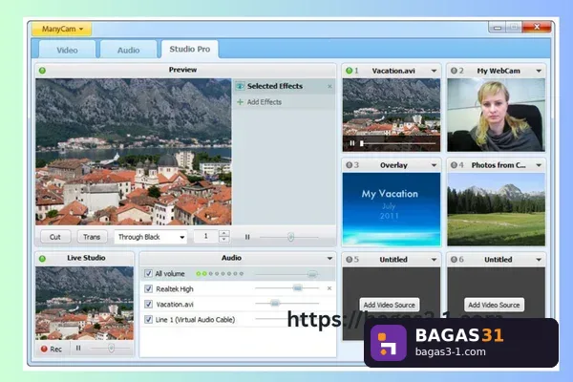The height and width of the screenshot is (382, 573).
Task: Click the green Preview status indicator
Action: (42, 70)
